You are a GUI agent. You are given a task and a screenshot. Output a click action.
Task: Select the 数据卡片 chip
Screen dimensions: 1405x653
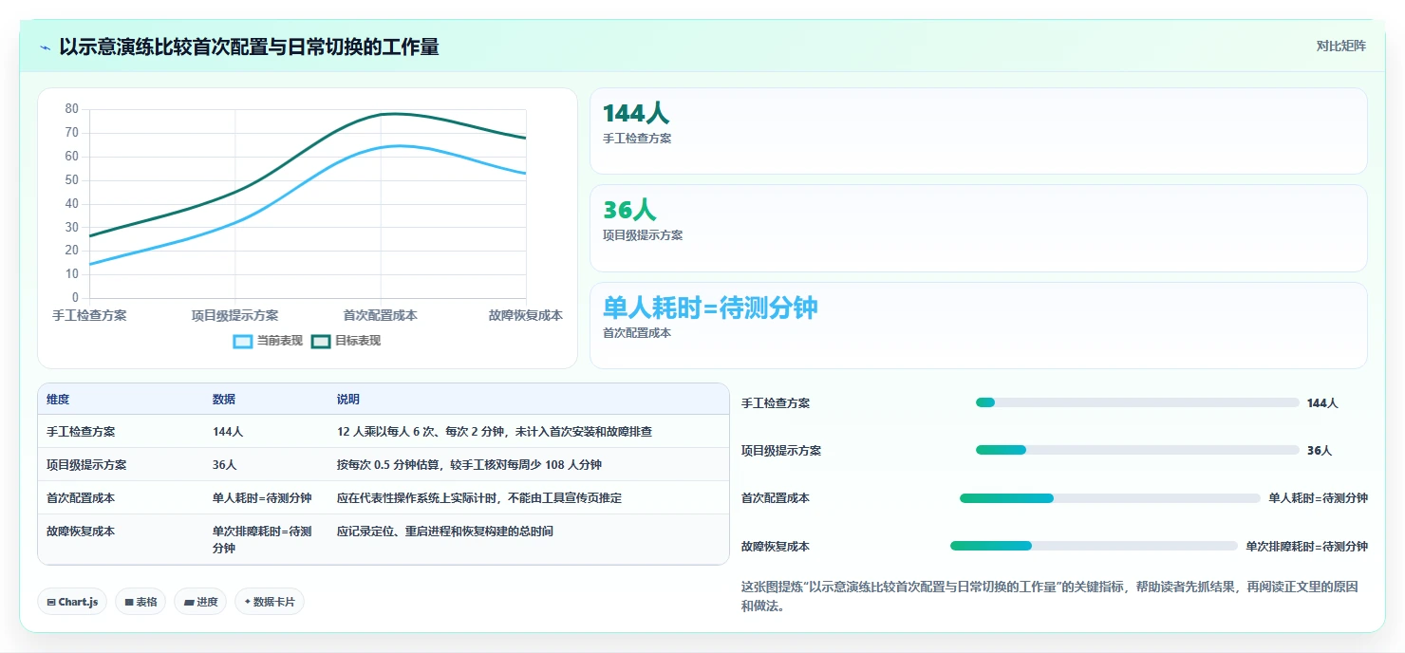point(270,602)
